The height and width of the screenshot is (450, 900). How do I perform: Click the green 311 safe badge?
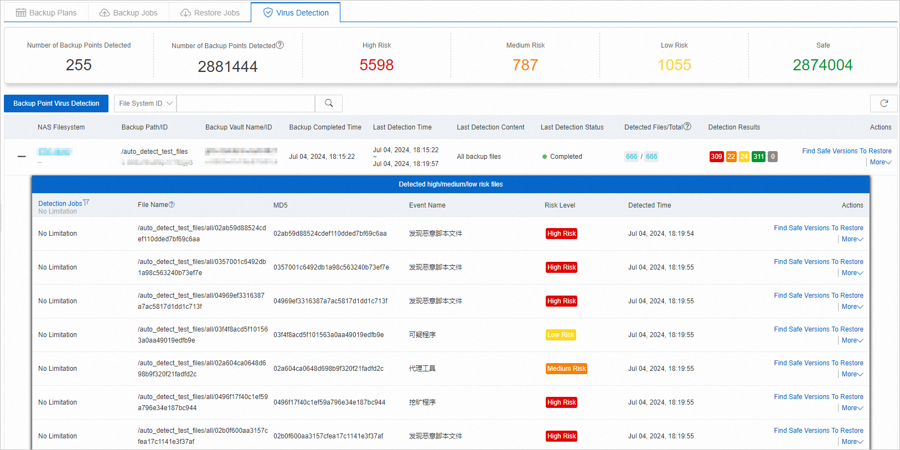click(758, 157)
